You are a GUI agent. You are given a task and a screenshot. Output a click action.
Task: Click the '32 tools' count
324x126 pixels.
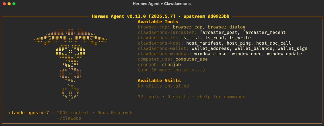(x=148, y=97)
